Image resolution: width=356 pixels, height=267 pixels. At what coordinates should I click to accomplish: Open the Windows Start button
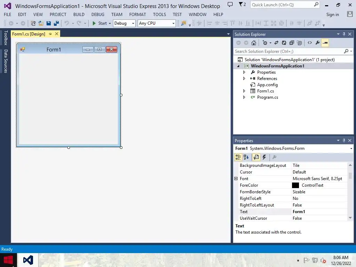tap(8, 260)
